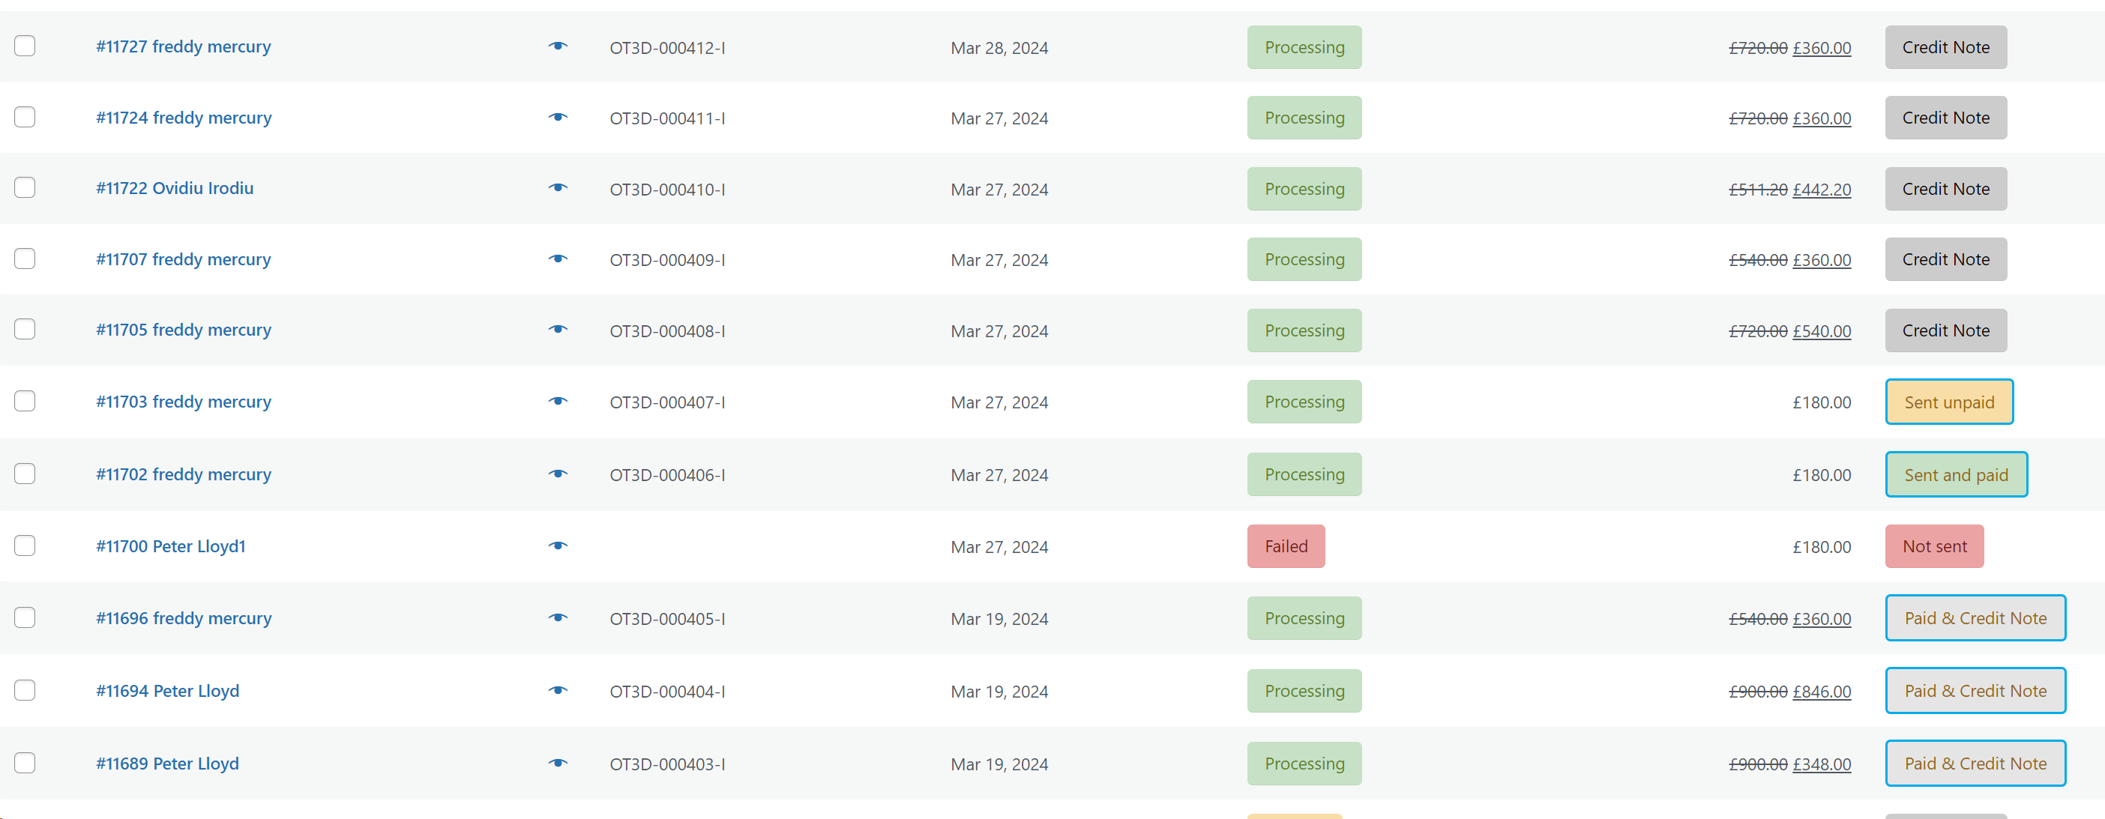
Task: Preview order #11727 with the eye icon
Action: pyautogui.click(x=558, y=46)
